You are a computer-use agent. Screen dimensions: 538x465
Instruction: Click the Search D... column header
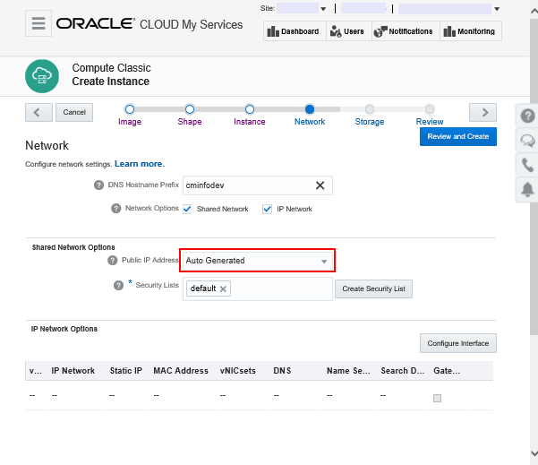pos(403,371)
